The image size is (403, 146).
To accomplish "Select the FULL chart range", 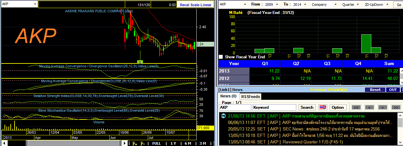I will tap(157, 143).
